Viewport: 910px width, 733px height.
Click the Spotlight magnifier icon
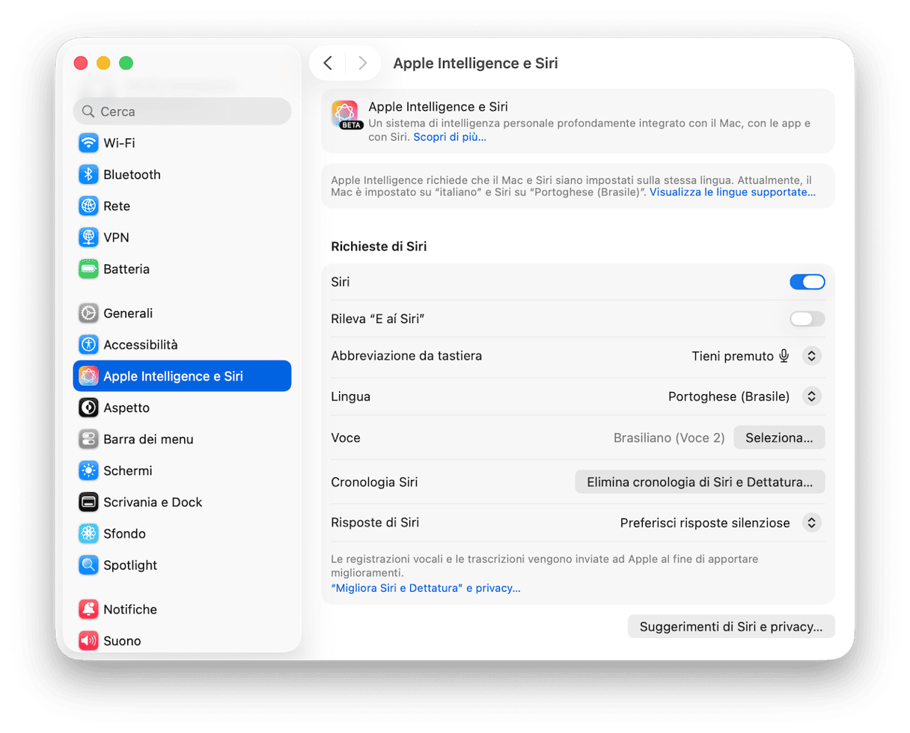pyautogui.click(x=89, y=565)
